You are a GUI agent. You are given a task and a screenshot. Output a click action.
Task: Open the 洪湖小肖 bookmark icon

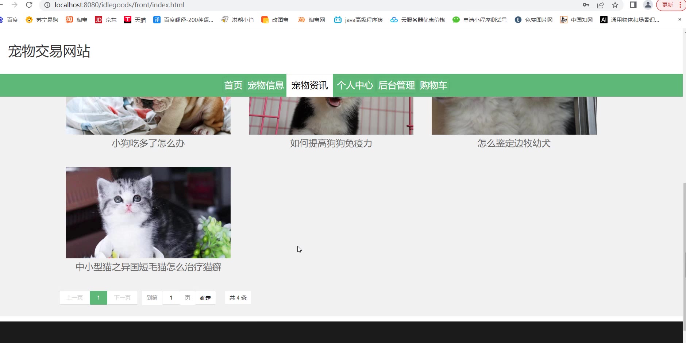tap(225, 20)
